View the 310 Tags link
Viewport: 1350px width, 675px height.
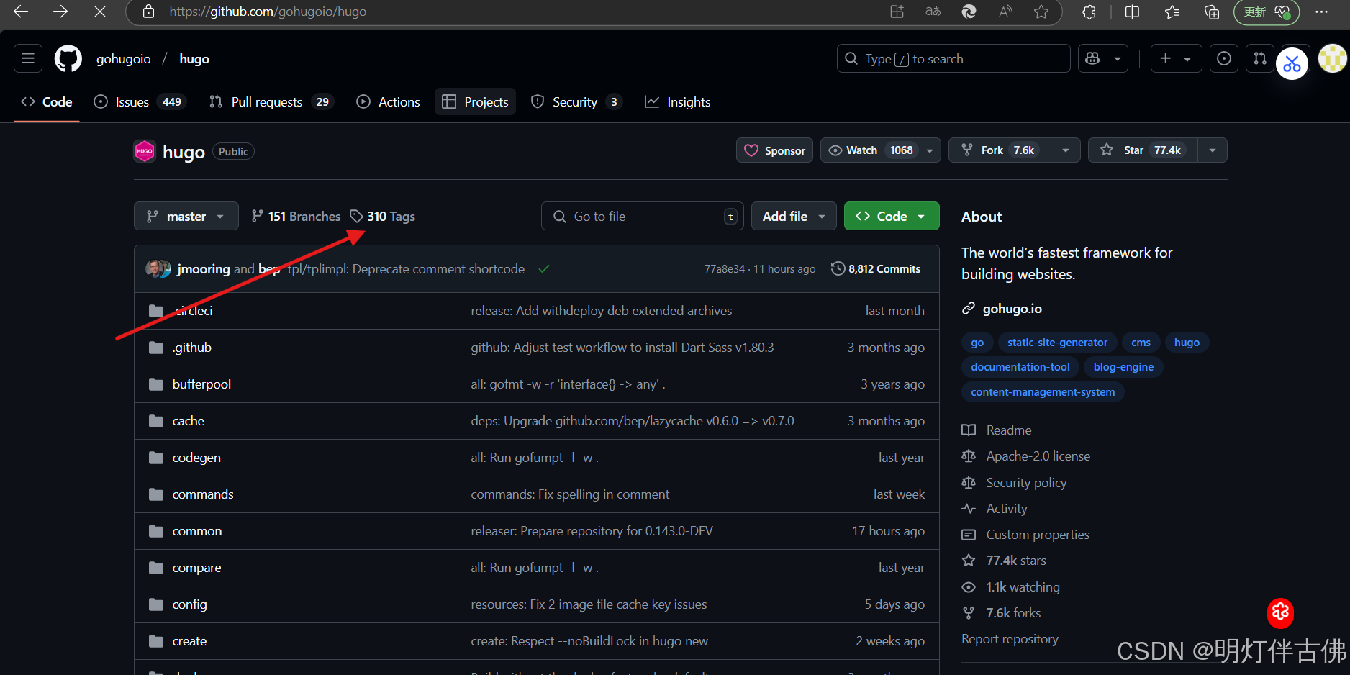[x=383, y=216]
